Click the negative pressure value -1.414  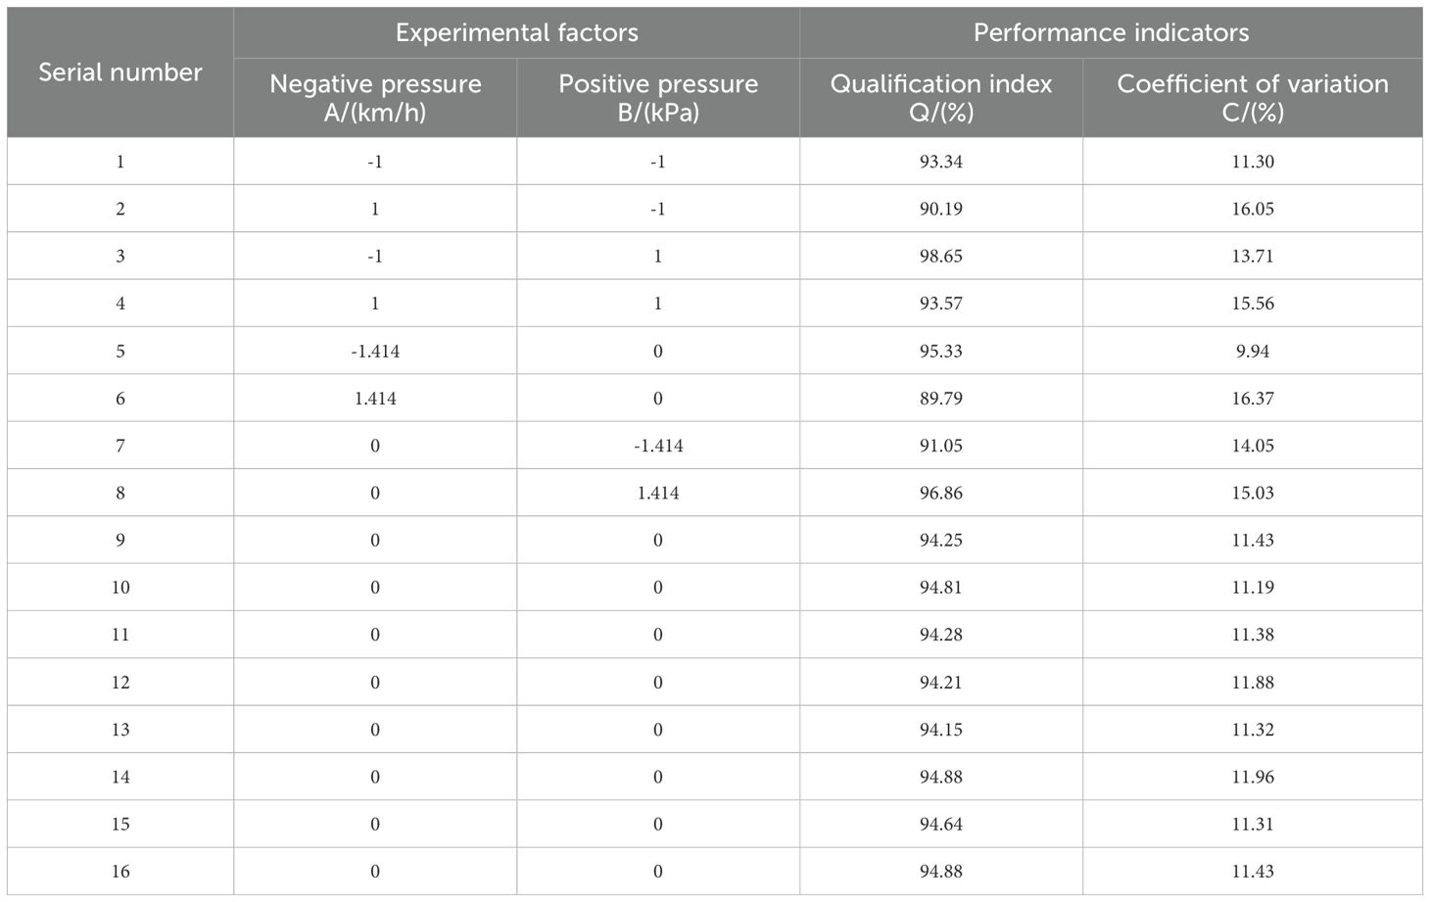pyautogui.click(x=375, y=351)
